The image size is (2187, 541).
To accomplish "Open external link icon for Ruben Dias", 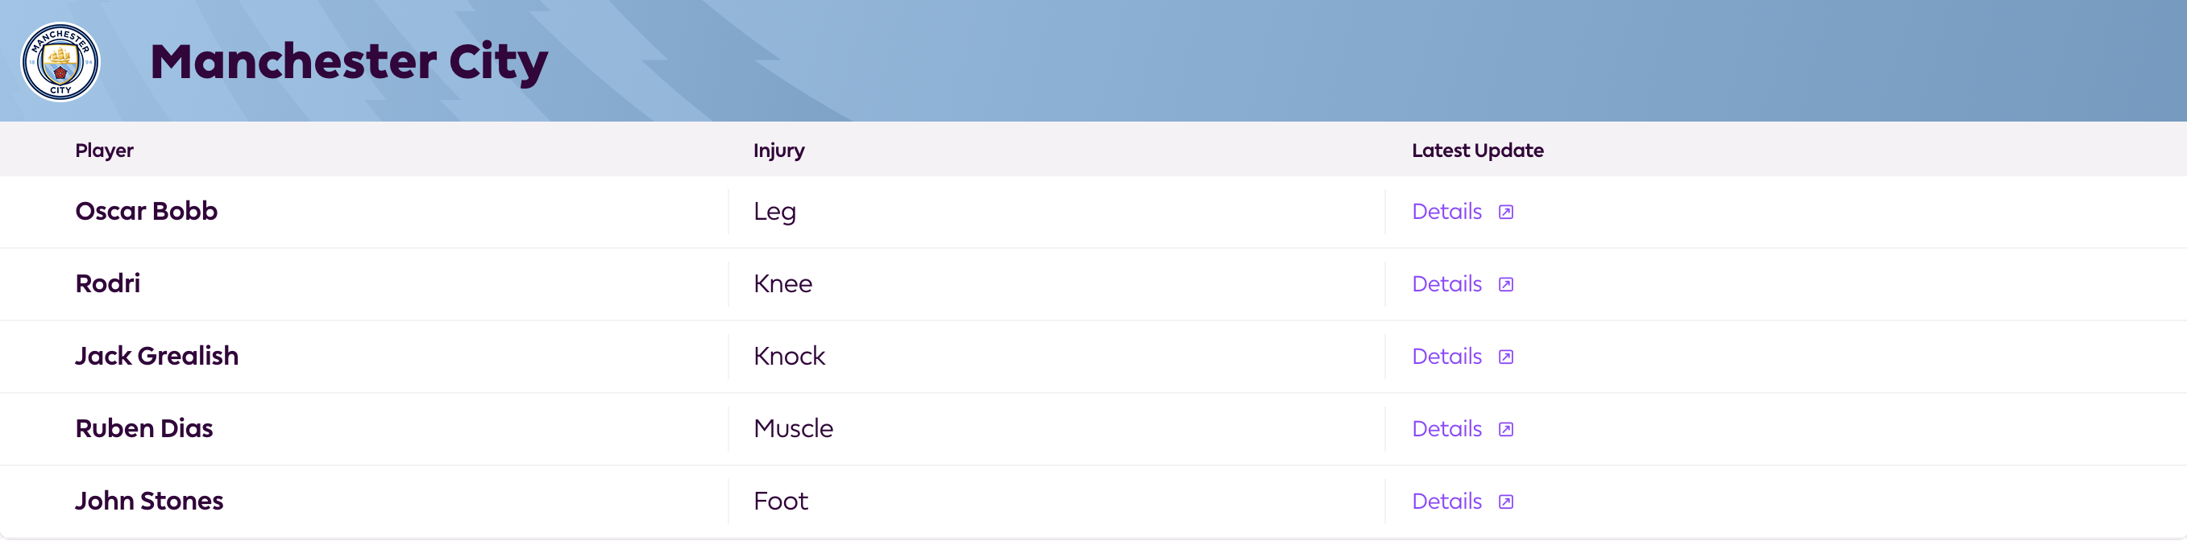I will 1505,429.
